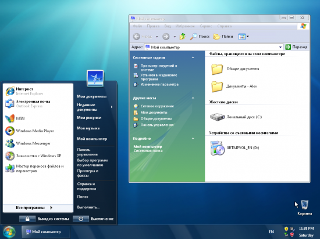Click the Forward arrow in the explorer toolbar

pyautogui.click(x=166, y=37)
